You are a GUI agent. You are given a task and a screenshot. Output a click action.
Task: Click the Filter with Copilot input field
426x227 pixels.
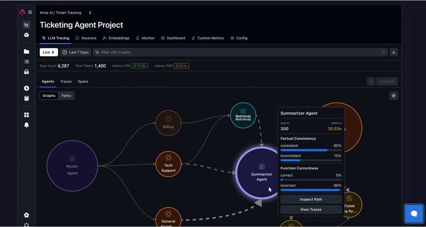point(237,52)
